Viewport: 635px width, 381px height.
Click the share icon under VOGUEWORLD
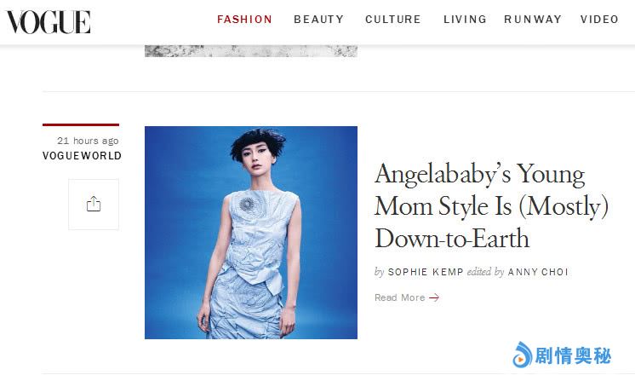(x=94, y=205)
